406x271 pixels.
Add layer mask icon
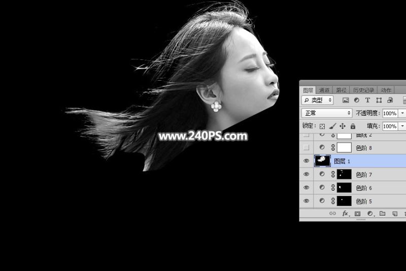pyautogui.click(x=358, y=214)
